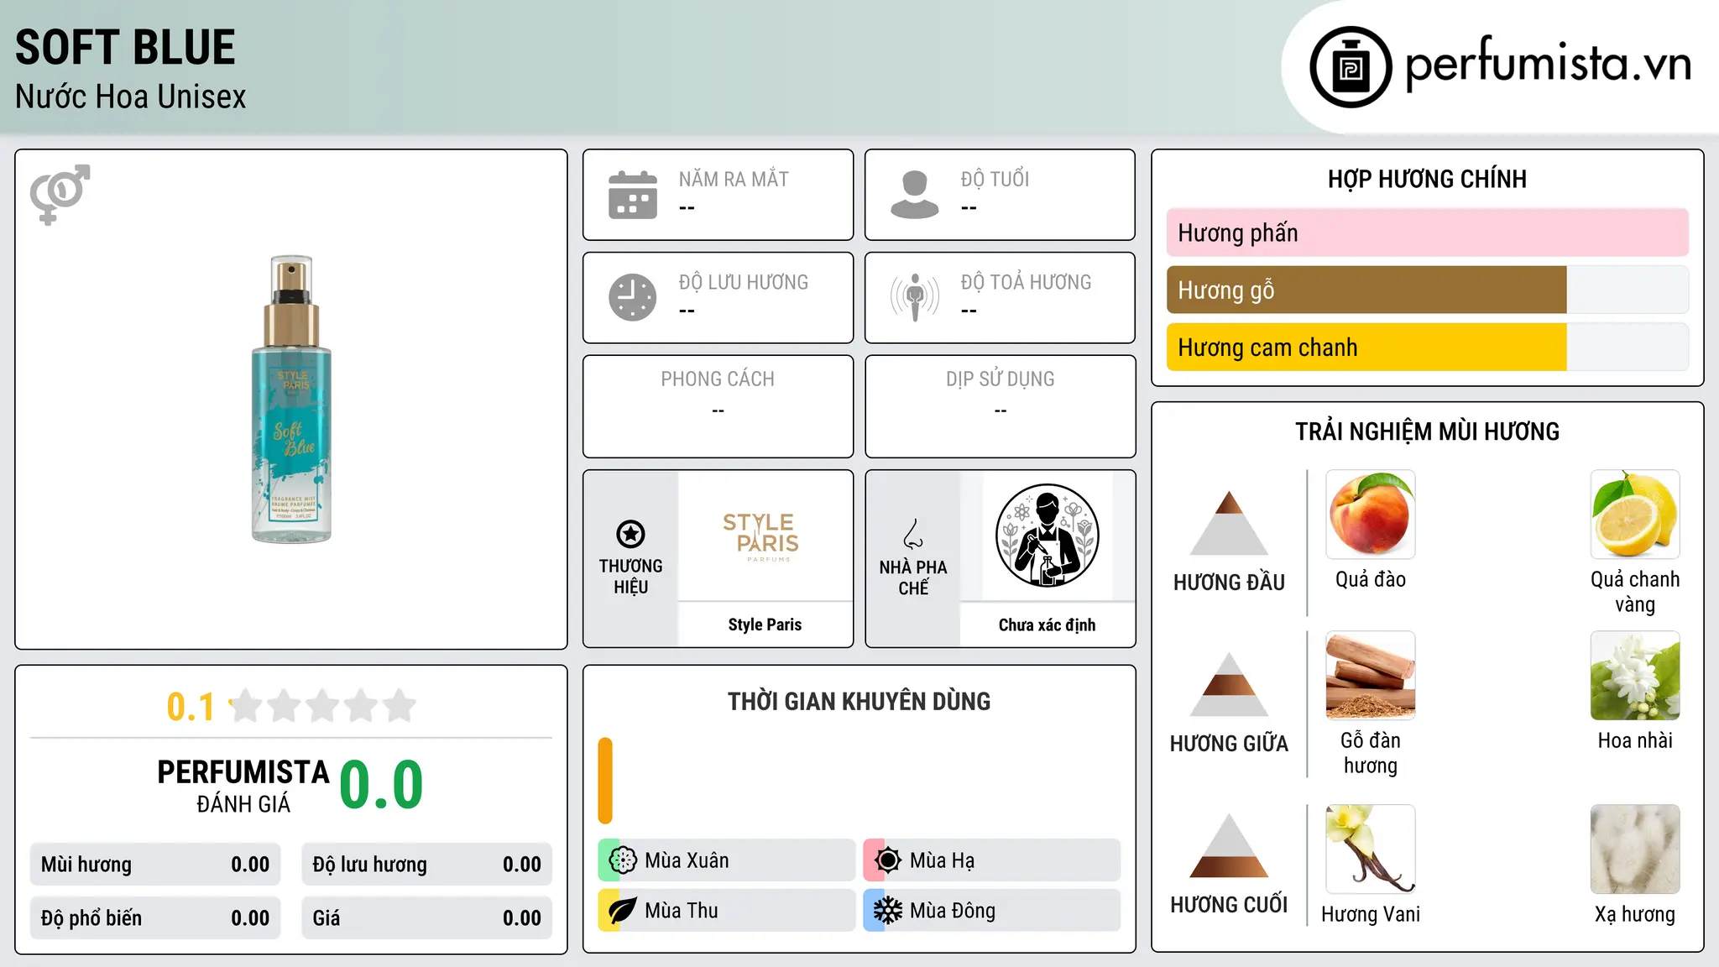This screenshot has width=1719, height=967.
Task: Click the star badge icon above Thương hiệu
Action: 630,534
